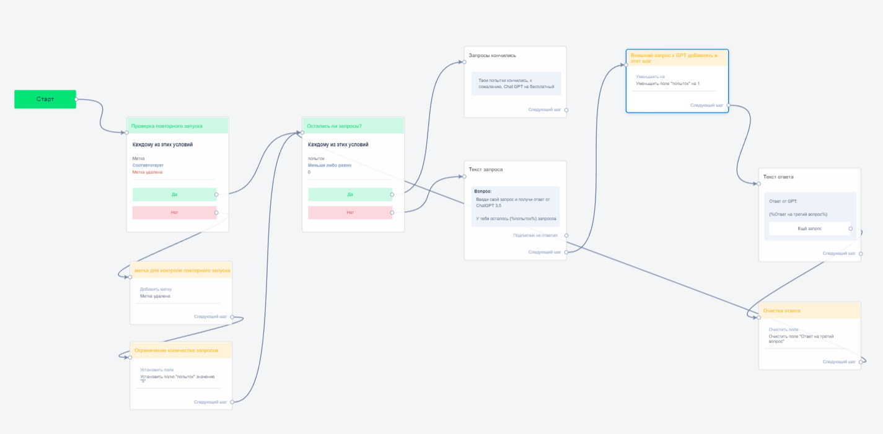This screenshot has width=883, height=434.
Task: Click the Уменьшить поле "попыток" на 1 action
Action: tap(667, 84)
